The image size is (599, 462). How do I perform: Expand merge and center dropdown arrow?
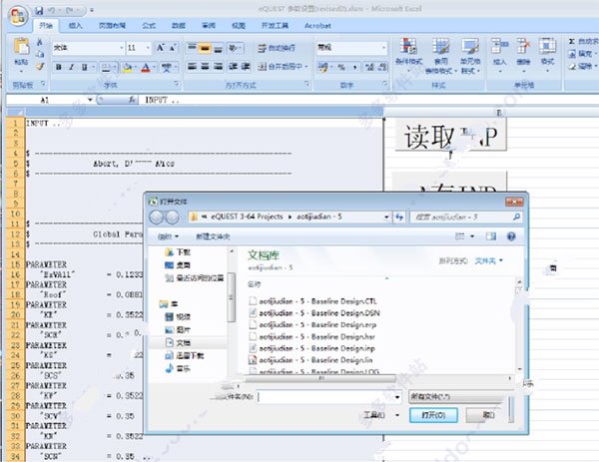point(306,67)
